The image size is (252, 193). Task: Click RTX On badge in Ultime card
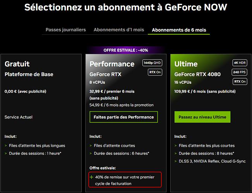240,81
